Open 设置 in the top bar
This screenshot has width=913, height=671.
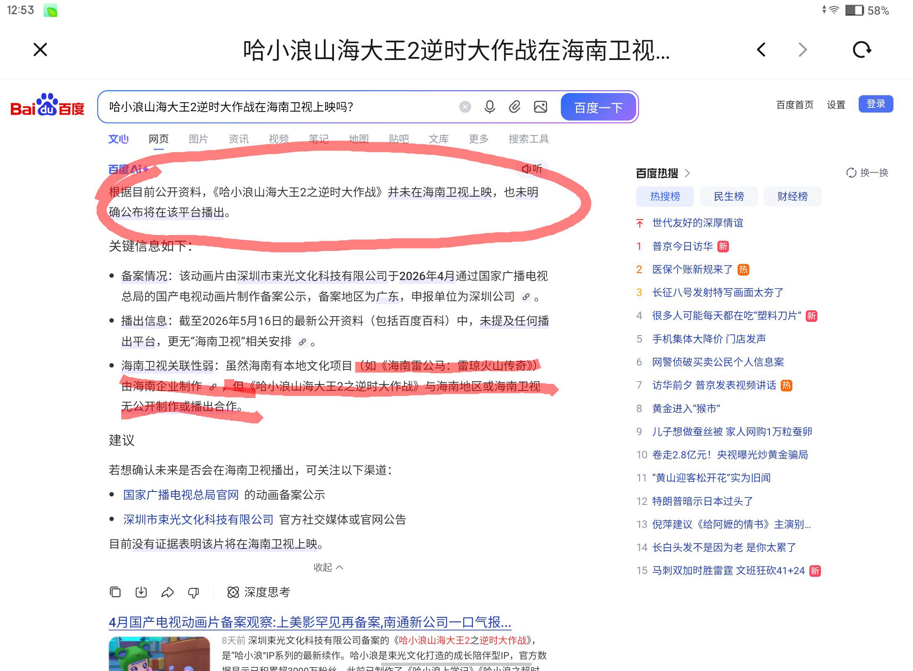tap(836, 105)
